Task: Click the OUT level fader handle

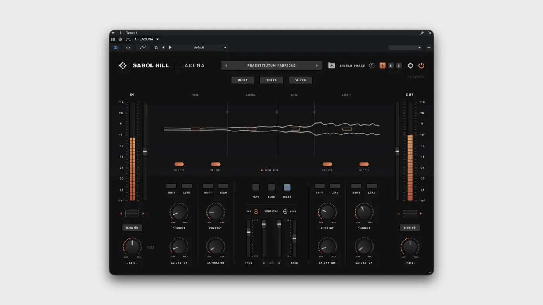Action: coord(397,151)
